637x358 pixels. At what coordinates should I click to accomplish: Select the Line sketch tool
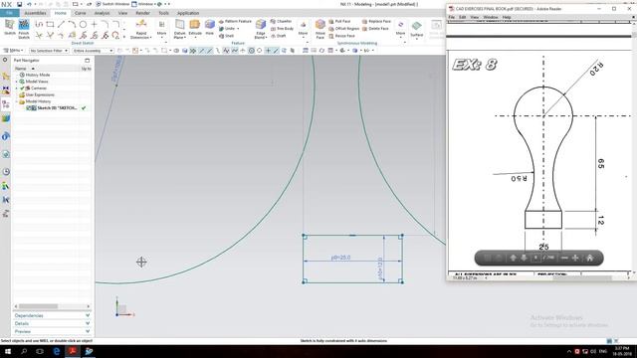click(61, 24)
